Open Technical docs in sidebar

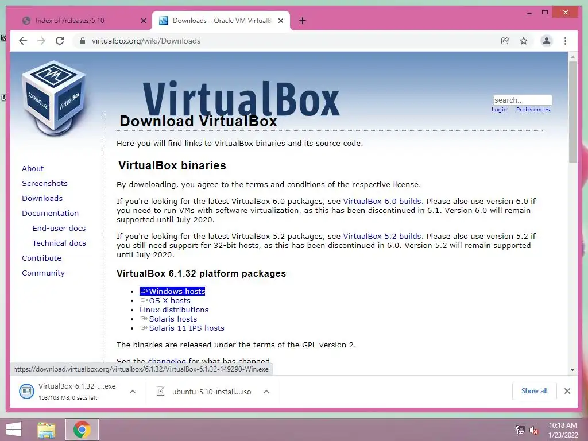[59, 243]
